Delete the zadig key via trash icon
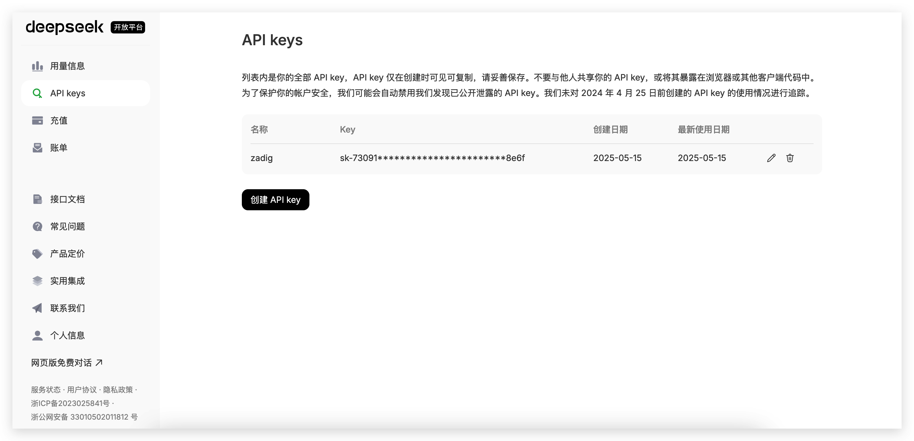Screen dimensions: 914x441 (x=790, y=158)
